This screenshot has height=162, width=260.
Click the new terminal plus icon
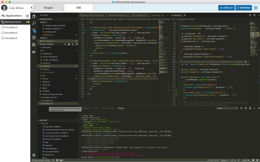pyautogui.click(x=241, y=108)
